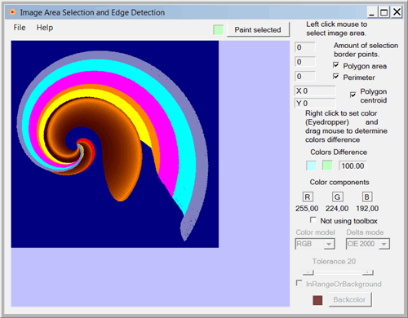408x318 pixels.
Task: Click the perimeter value field
Action: coord(305,76)
